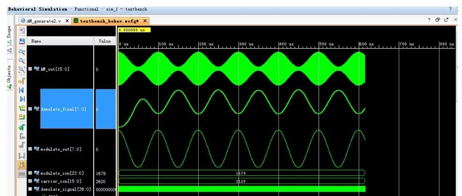Click the Zoom In magnifier icon
Viewport: 462px width, 196px height.
tap(22, 51)
